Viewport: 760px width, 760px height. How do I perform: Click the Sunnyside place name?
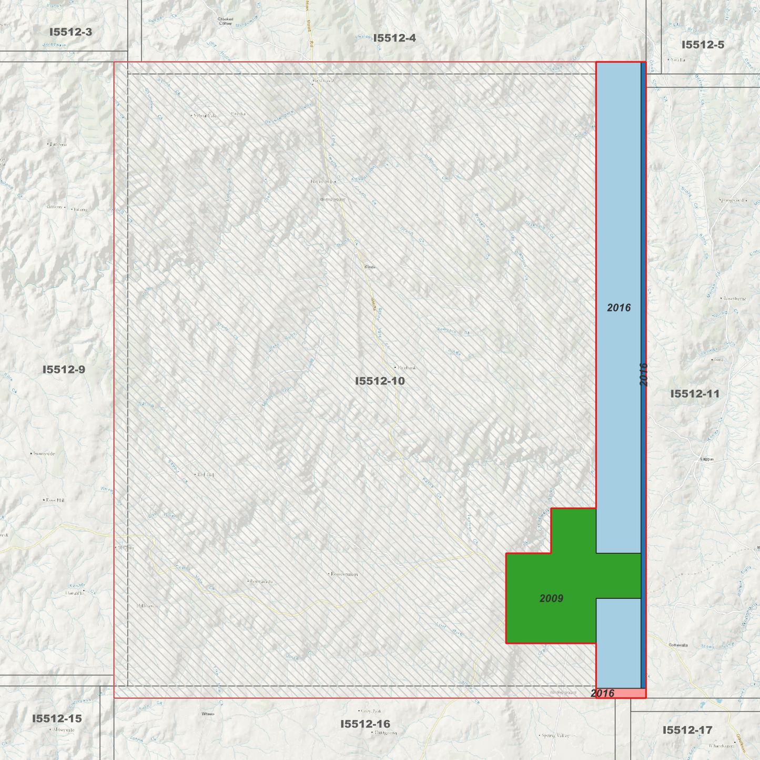click(43, 453)
